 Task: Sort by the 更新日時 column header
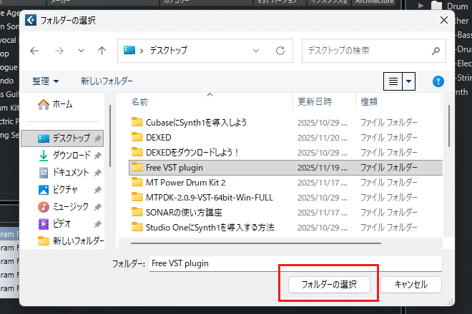[x=315, y=102]
